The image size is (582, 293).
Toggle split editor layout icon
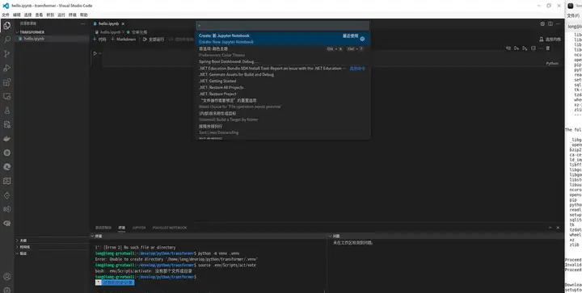tap(550, 23)
